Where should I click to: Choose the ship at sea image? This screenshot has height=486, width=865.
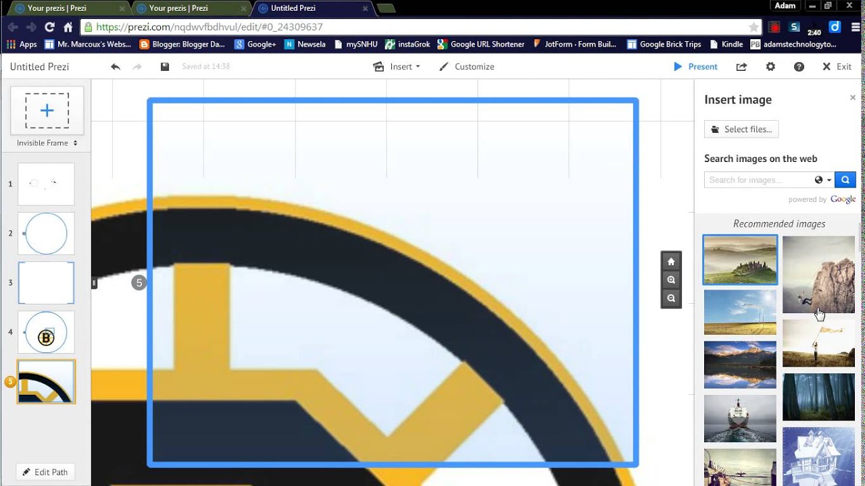point(740,418)
